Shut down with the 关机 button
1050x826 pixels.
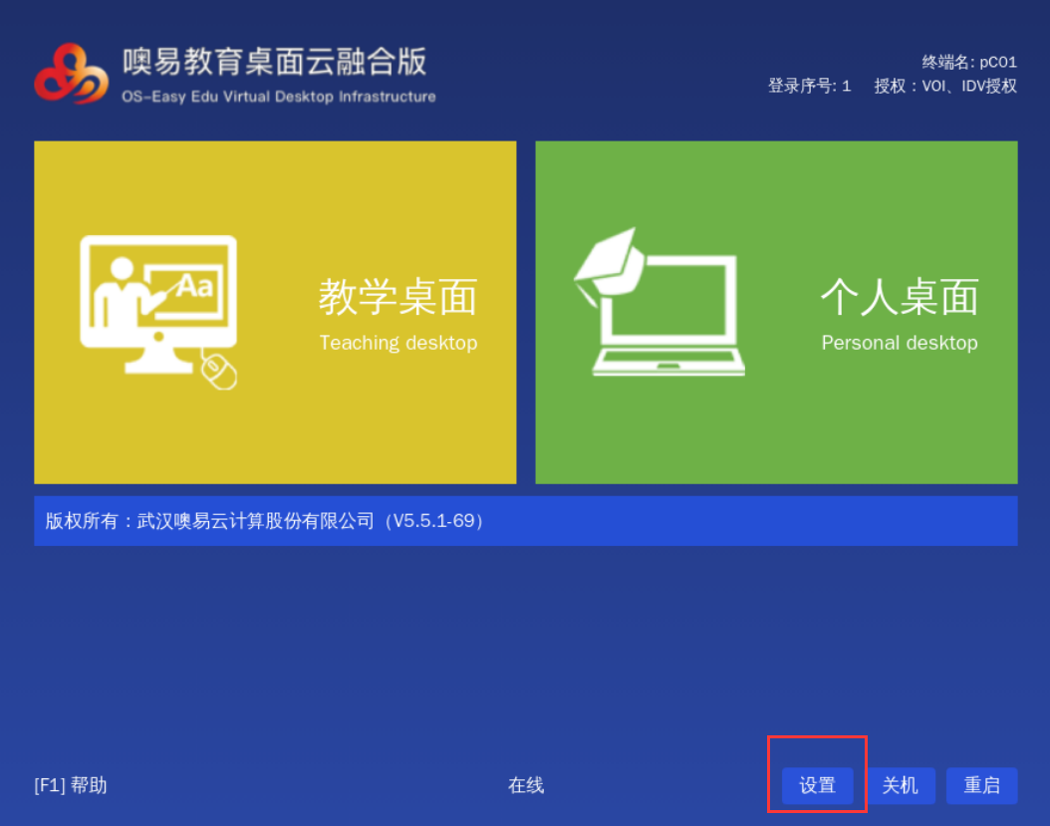tap(900, 785)
